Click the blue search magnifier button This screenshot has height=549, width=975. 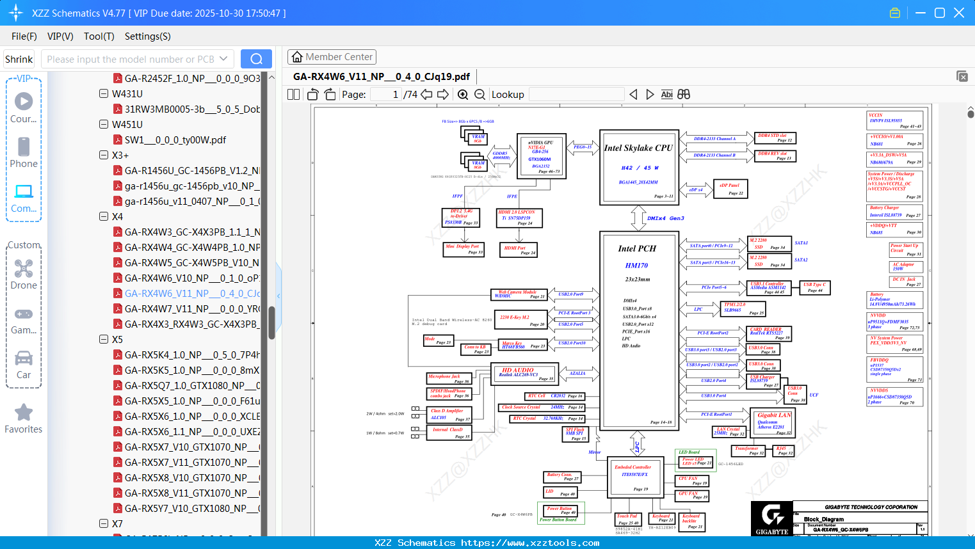click(256, 59)
